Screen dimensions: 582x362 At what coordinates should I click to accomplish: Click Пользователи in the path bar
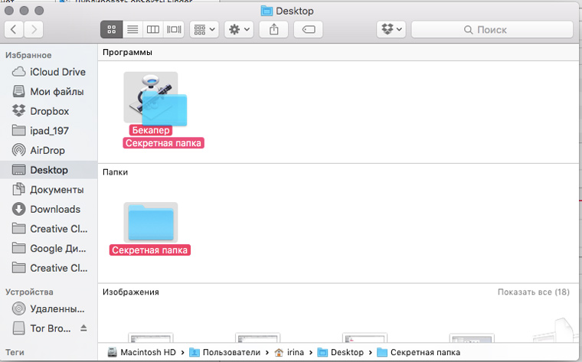[225, 352]
